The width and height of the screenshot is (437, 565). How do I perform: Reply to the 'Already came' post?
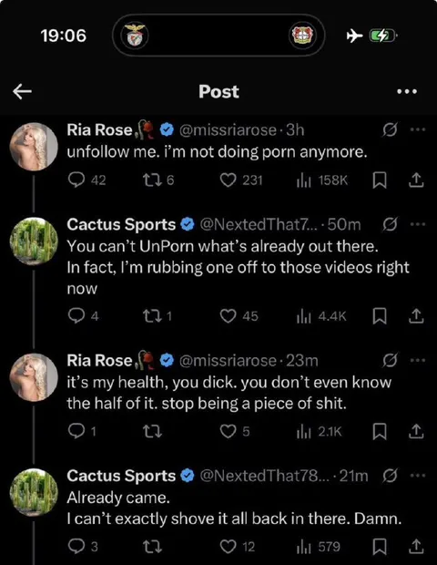click(76, 547)
